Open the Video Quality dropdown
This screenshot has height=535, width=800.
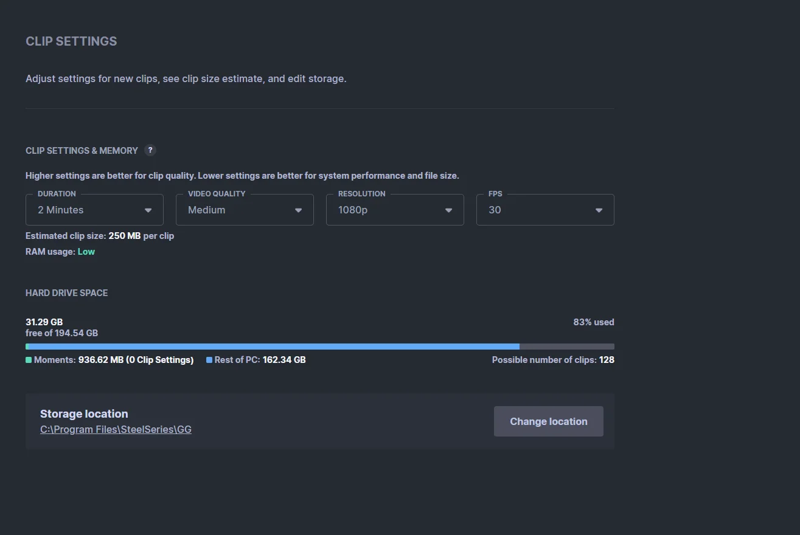[x=245, y=210]
